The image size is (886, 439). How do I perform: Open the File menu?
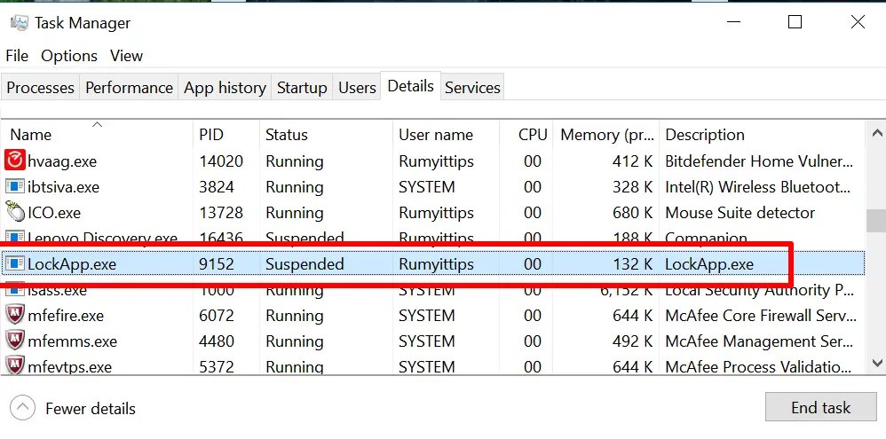(17, 56)
